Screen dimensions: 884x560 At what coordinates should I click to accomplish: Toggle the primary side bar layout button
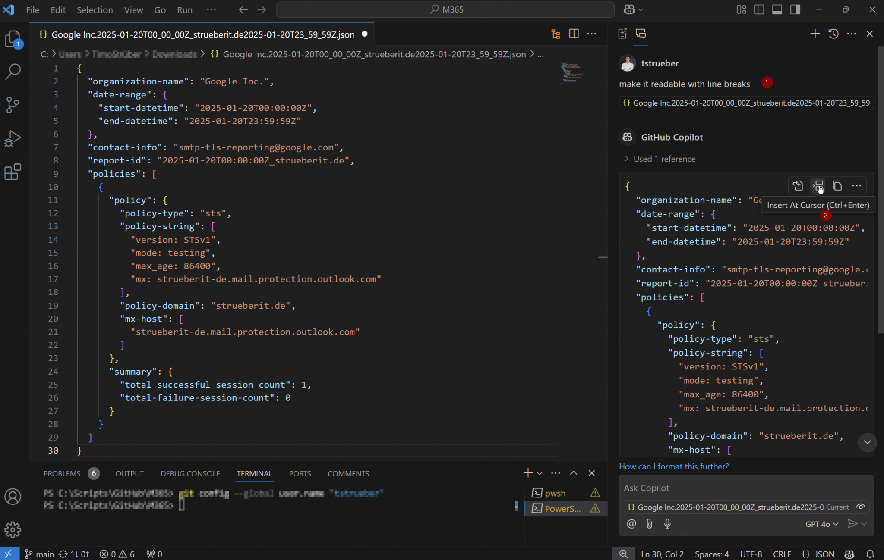pos(759,9)
